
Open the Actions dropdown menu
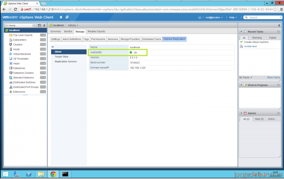[x=73, y=26]
